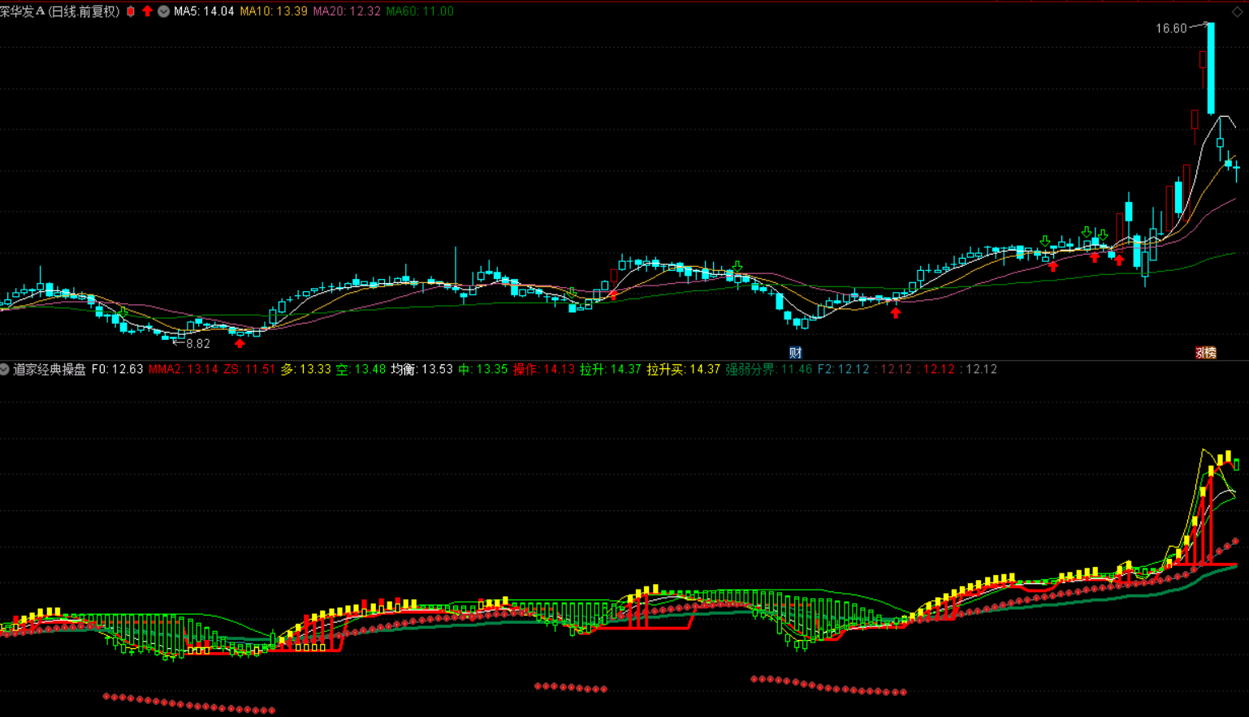This screenshot has width=1249, height=717.
Task: Click the green sell arrow above 财 dip
Action: click(737, 266)
